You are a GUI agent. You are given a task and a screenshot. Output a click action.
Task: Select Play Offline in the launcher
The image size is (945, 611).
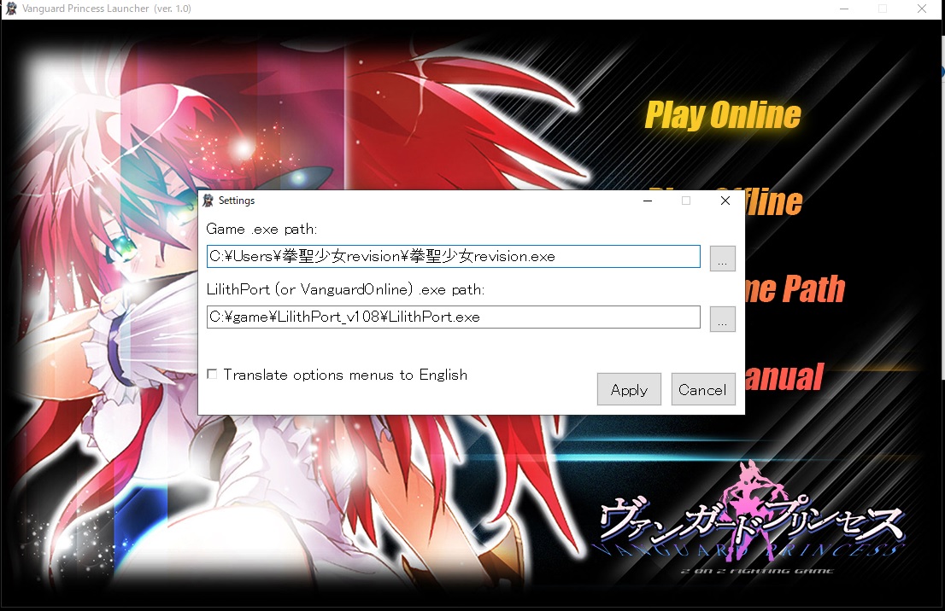click(773, 201)
